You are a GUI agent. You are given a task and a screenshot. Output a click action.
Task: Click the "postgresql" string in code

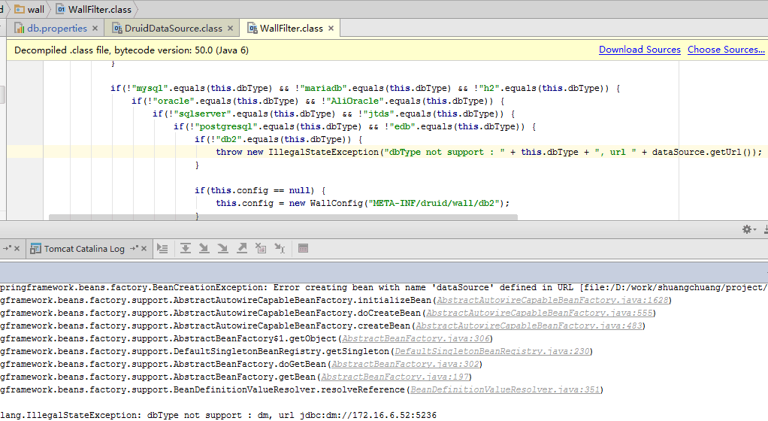[226, 126]
